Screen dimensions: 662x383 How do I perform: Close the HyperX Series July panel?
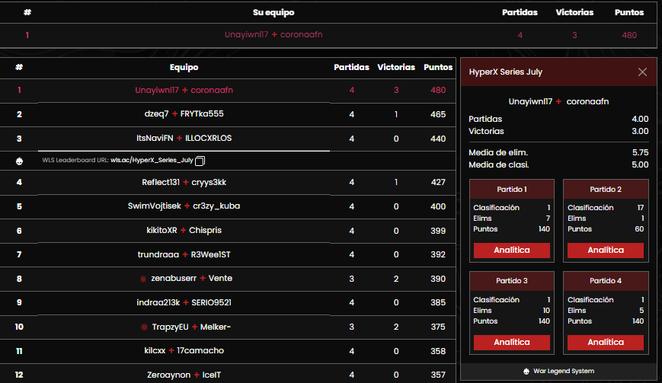point(642,72)
